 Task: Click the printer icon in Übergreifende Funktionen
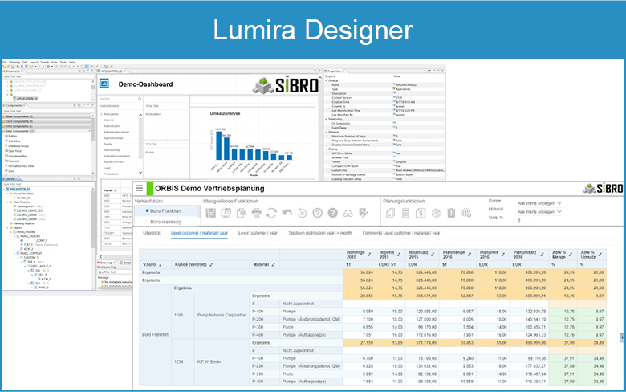(x=256, y=213)
